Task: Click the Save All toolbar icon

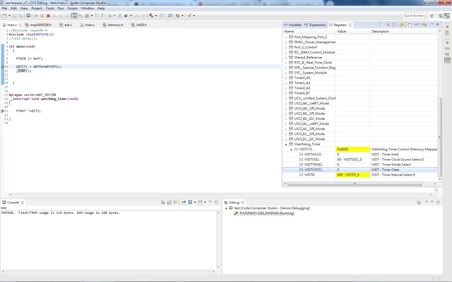Action: [21, 16]
